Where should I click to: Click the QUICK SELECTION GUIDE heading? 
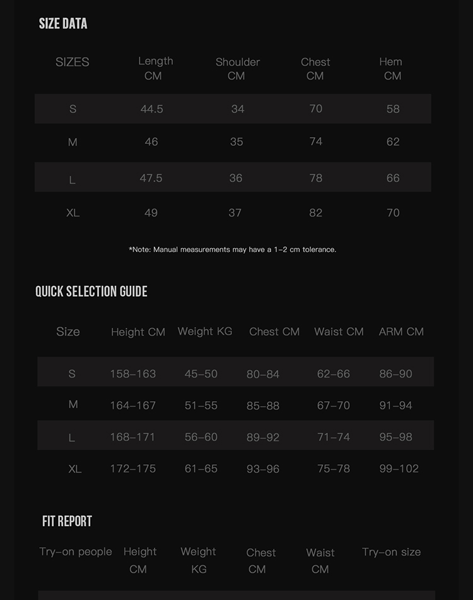91,291
